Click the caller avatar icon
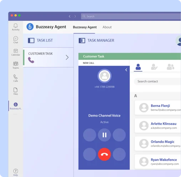The height and width of the screenshot is (177, 181). (104, 76)
